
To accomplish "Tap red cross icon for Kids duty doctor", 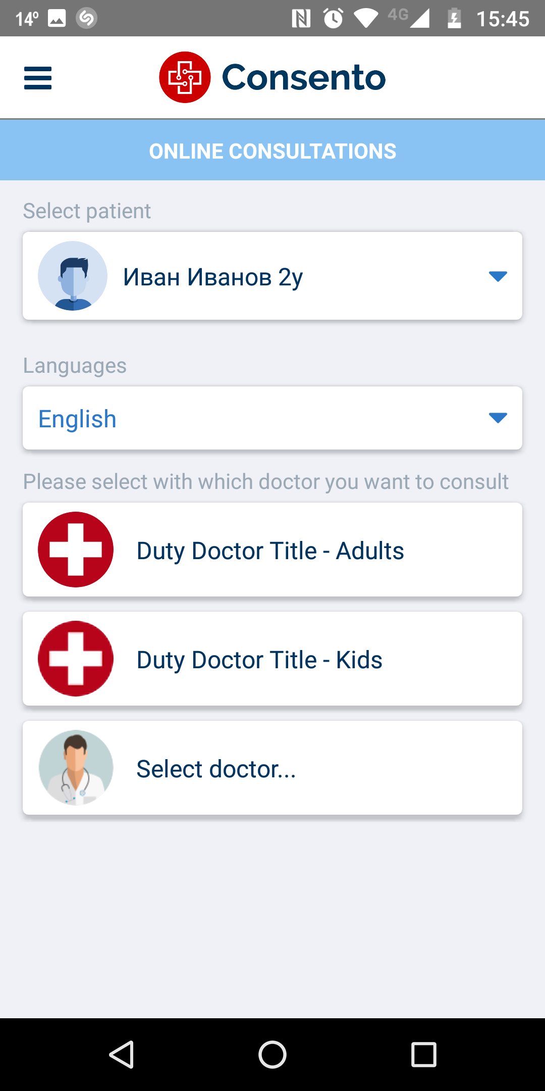I will tap(76, 659).
